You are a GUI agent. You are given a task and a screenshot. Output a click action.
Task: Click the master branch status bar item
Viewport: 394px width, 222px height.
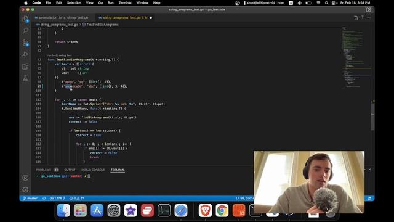31,199
